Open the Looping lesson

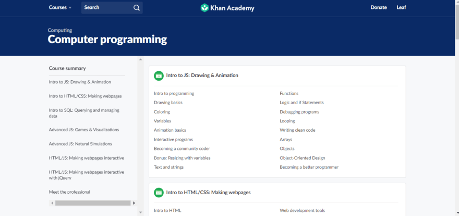point(287,121)
